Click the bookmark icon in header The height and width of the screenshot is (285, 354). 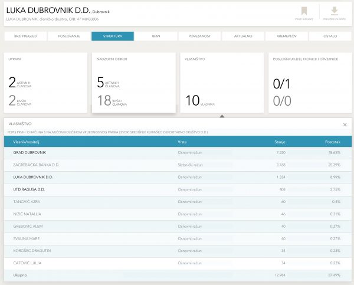click(304, 11)
